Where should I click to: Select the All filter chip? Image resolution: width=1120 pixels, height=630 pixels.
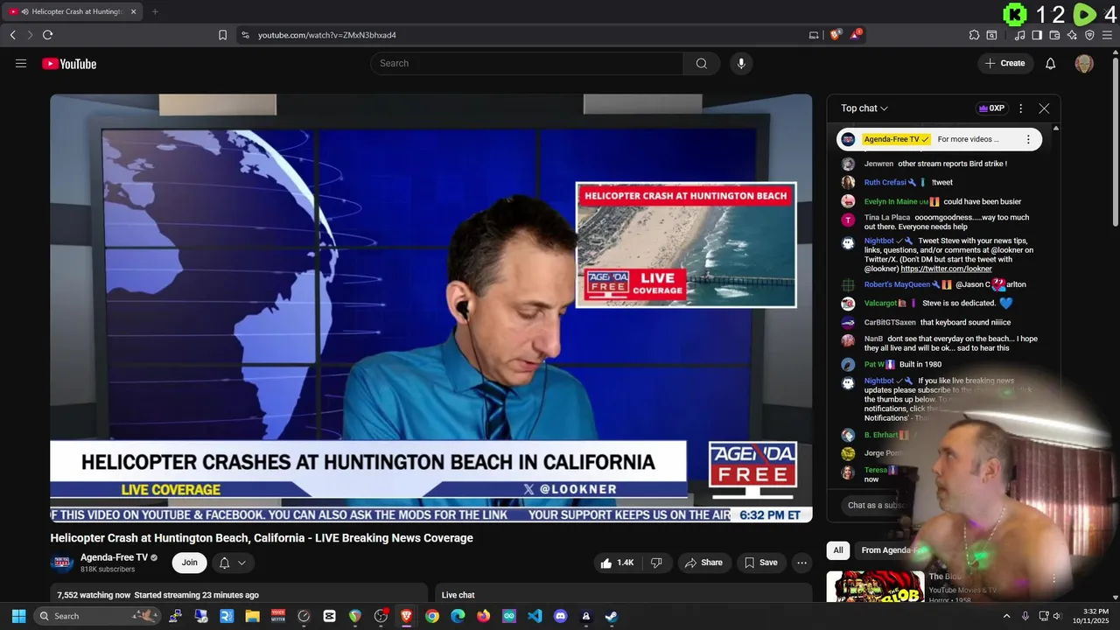pos(838,550)
